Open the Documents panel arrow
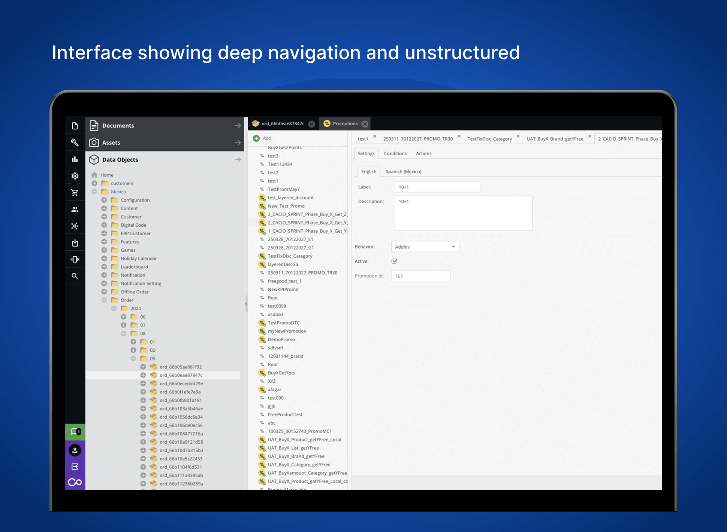 click(238, 126)
